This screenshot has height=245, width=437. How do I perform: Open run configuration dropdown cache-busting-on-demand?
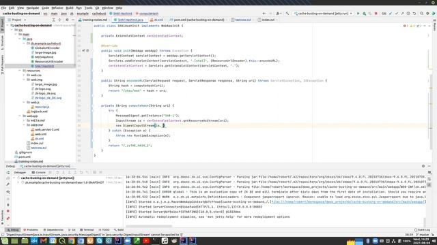coord(323,14)
